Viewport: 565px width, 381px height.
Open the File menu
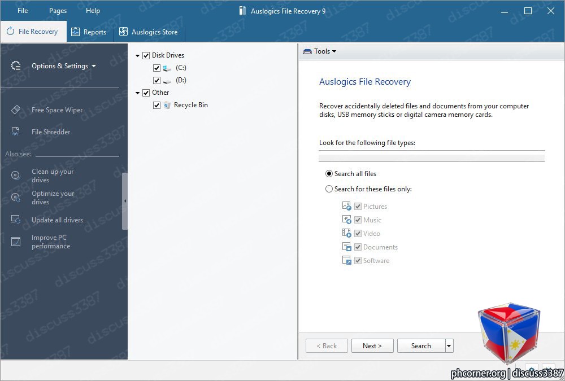(x=23, y=11)
